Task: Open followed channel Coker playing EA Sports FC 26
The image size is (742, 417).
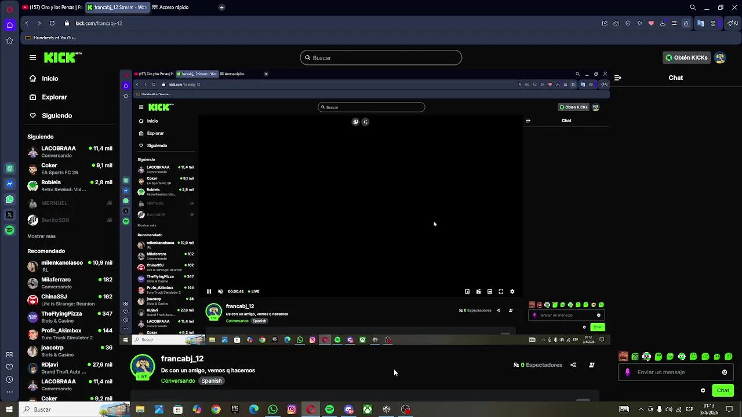Action: [70, 169]
